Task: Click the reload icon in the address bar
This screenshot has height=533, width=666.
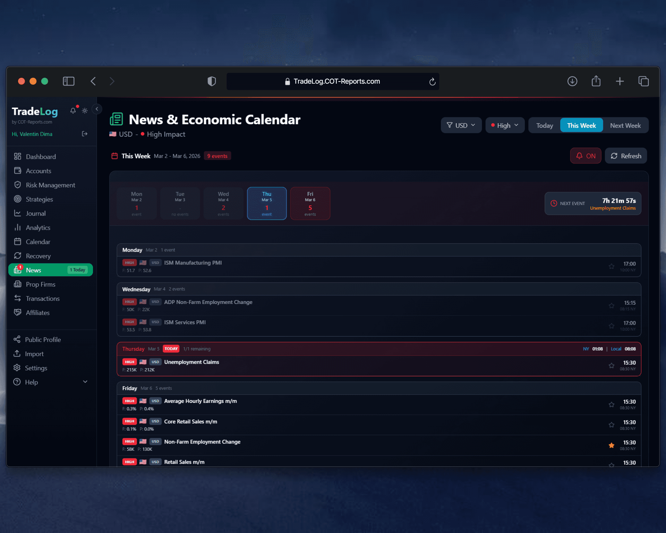Action: click(x=432, y=82)
